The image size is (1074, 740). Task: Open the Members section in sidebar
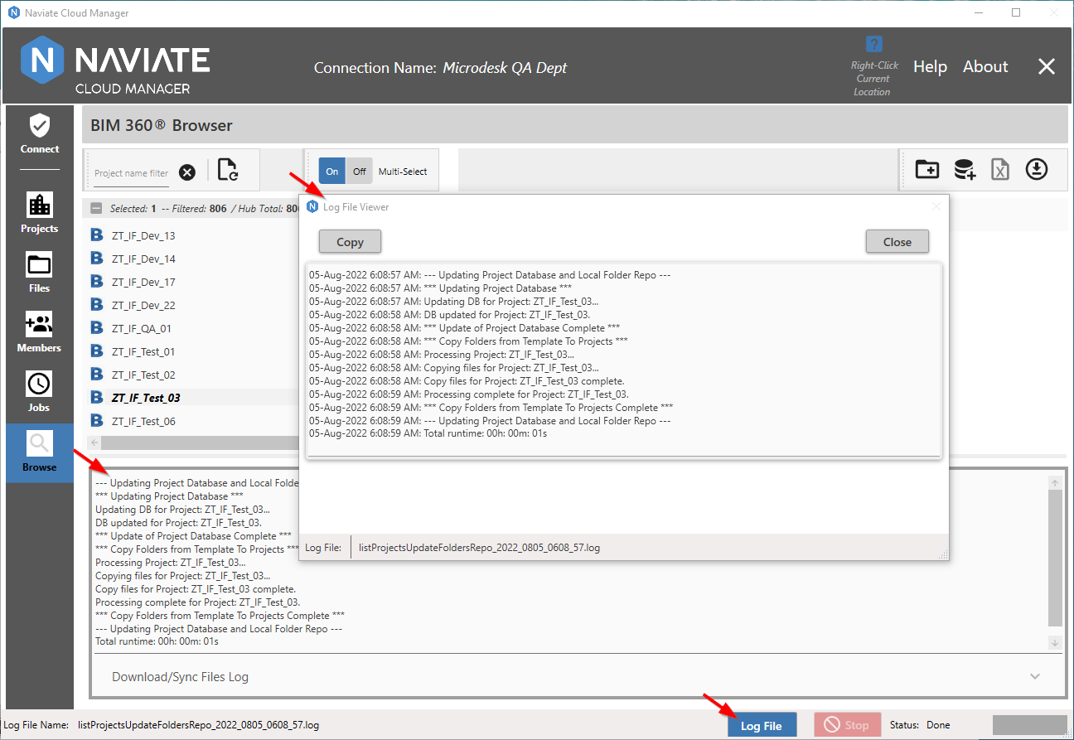click(40, 332)
